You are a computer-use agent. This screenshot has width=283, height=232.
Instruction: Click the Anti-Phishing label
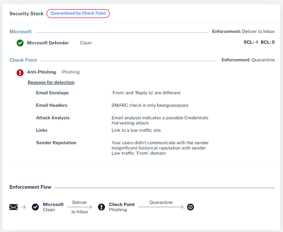(x=42, y=72)
